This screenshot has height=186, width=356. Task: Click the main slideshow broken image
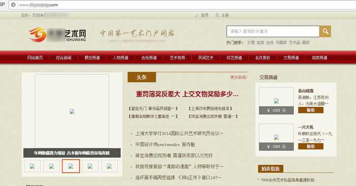(x=72, y=111)
